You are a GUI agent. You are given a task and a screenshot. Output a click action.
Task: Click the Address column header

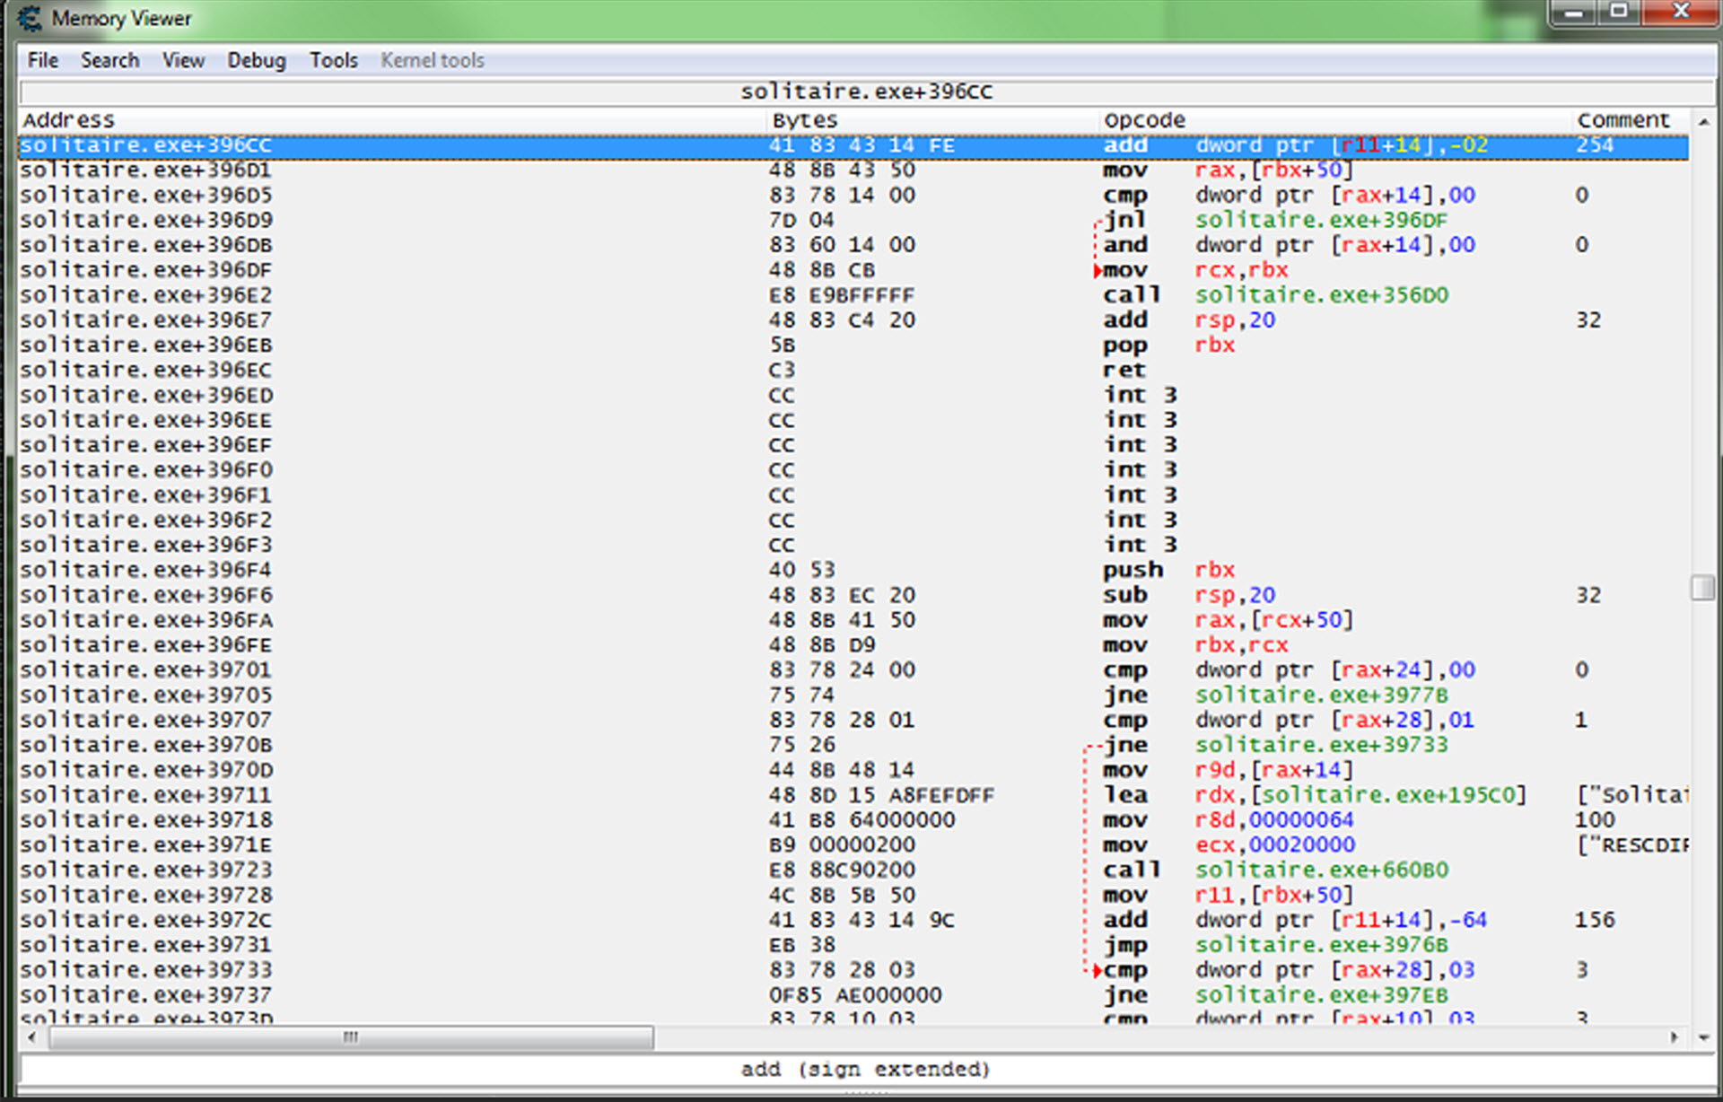click(x=393, y=119)
